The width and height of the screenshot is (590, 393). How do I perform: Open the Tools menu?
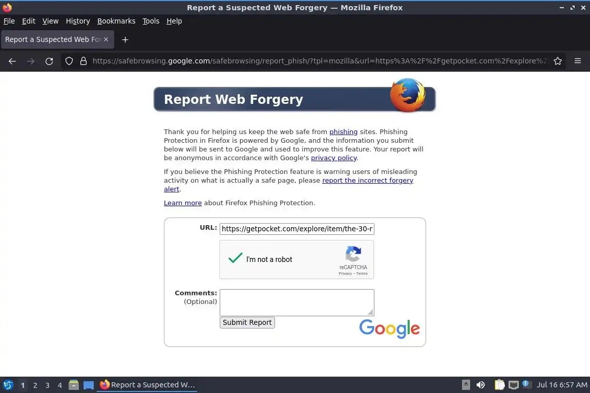151,21
